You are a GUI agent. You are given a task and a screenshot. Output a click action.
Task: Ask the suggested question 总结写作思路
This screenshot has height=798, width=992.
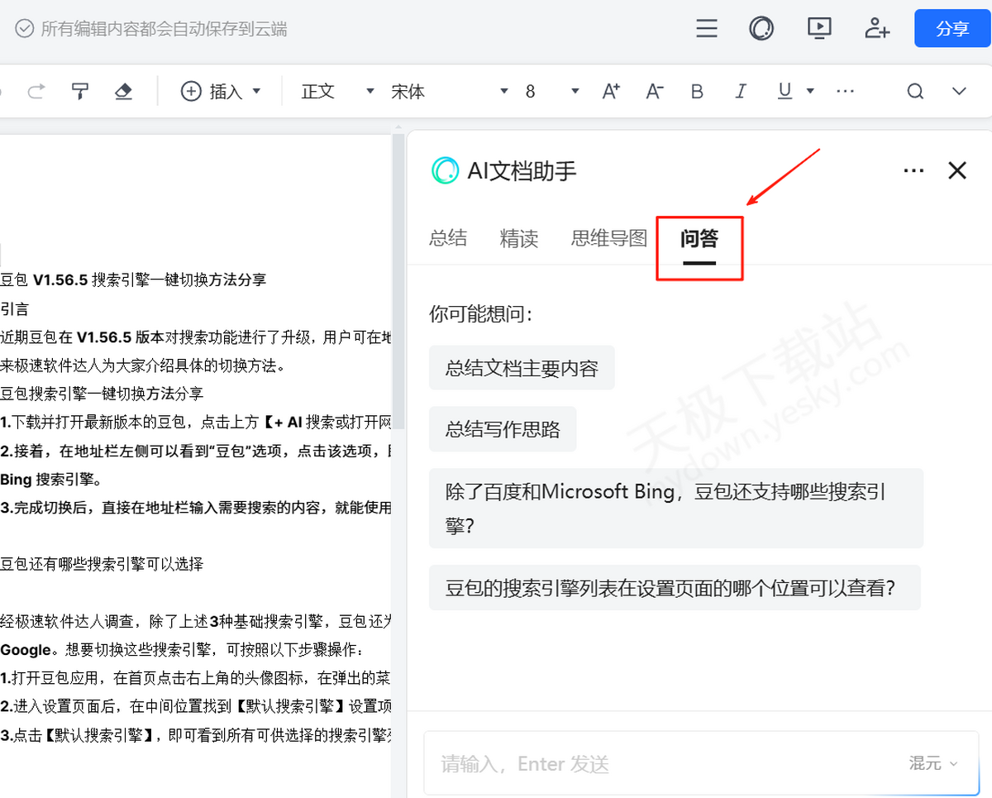503,430
